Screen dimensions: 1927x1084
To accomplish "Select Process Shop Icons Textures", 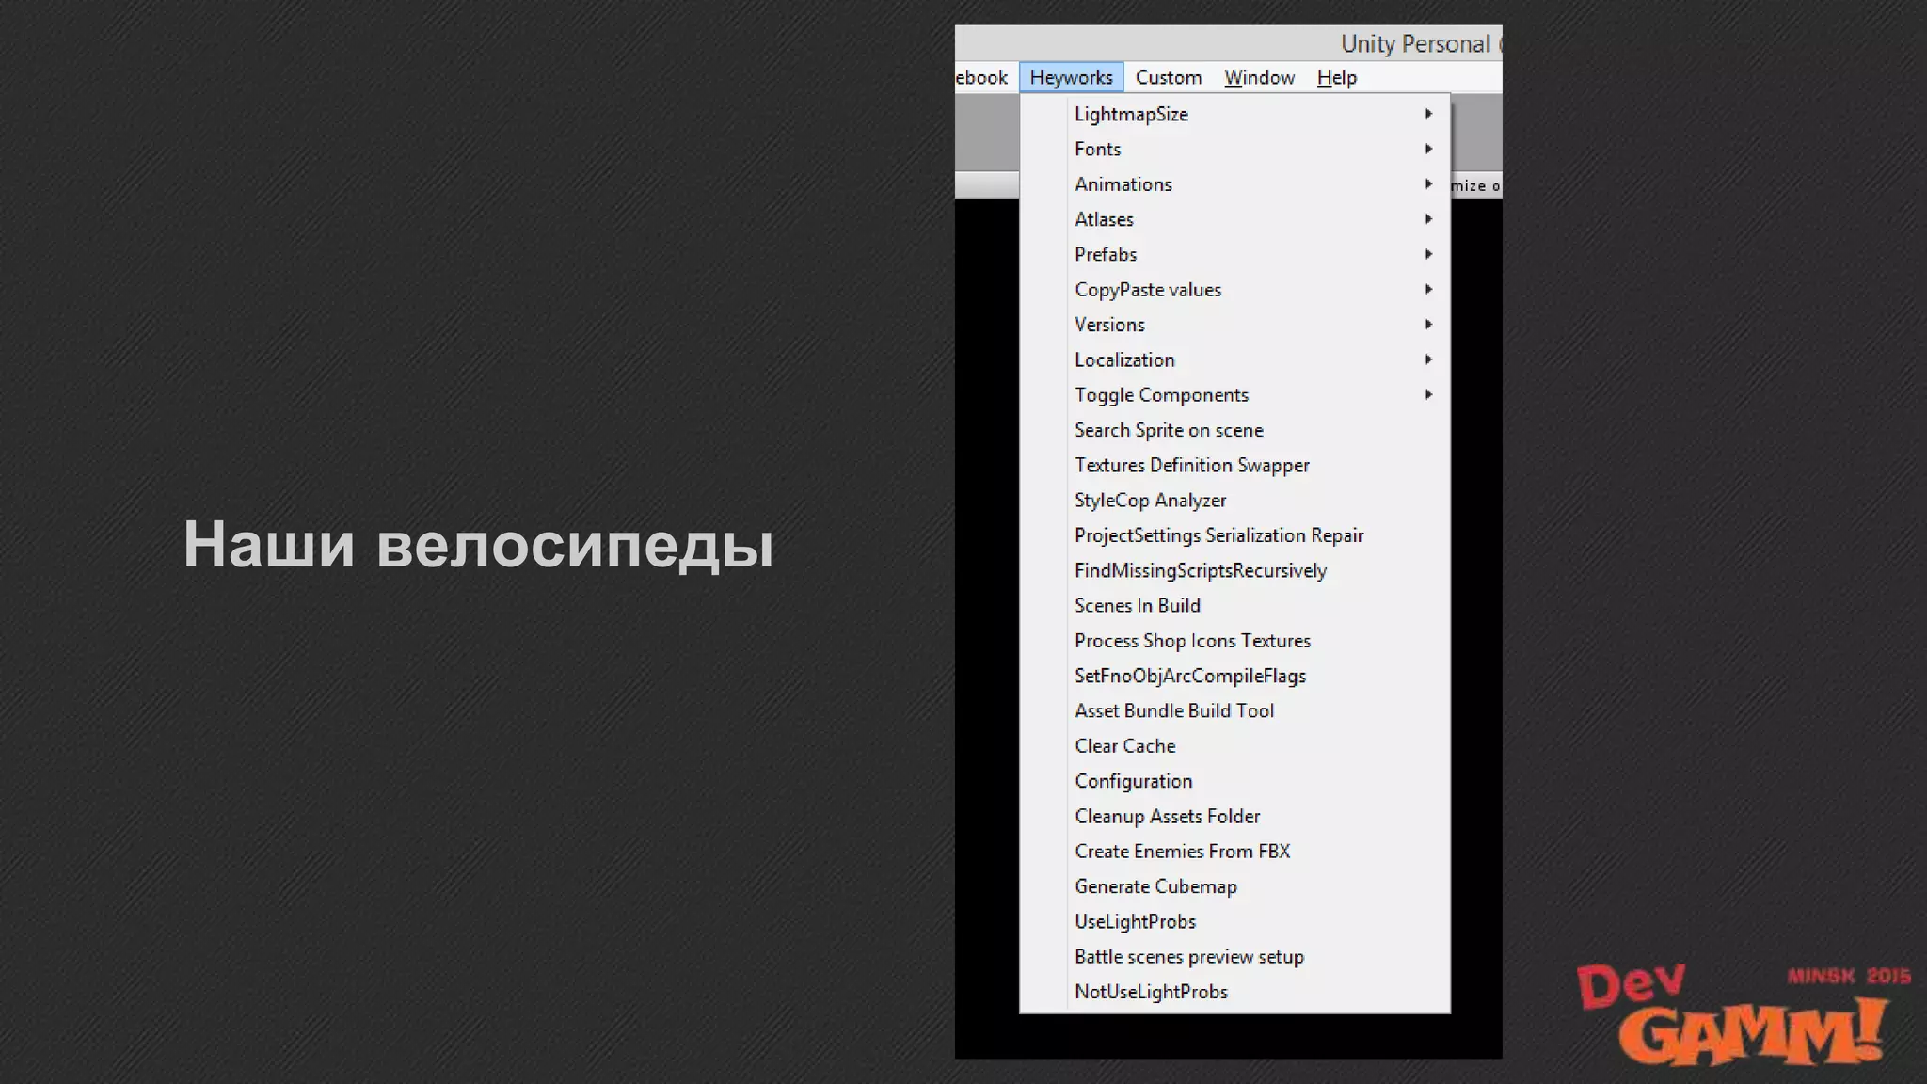I will pyautogui.click(x=1234, y=641).
